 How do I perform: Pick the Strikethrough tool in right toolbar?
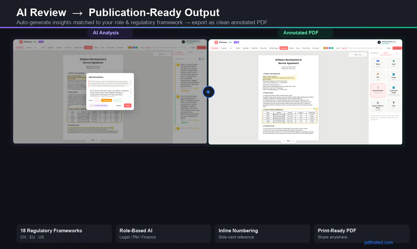point(274,48)
